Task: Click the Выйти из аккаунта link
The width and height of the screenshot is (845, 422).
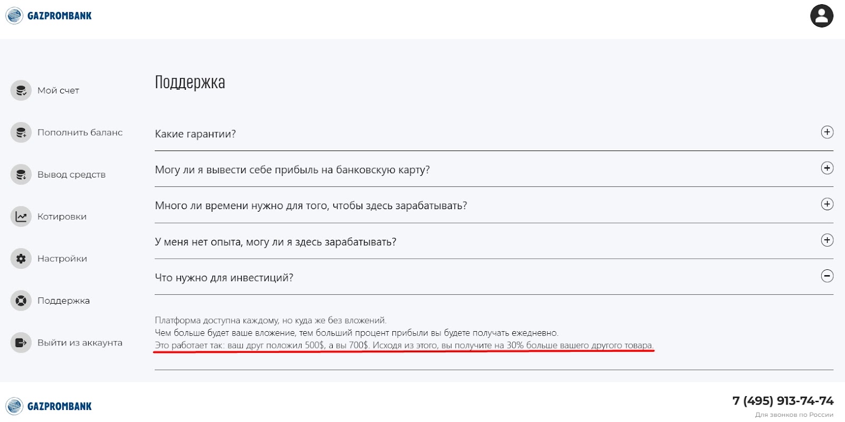Action: [80, 343]
